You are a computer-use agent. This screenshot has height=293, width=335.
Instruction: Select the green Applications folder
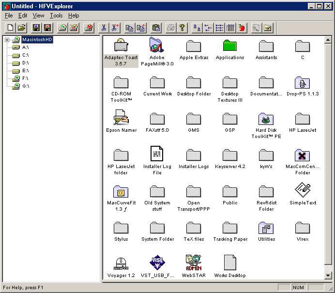click(230, 50)
